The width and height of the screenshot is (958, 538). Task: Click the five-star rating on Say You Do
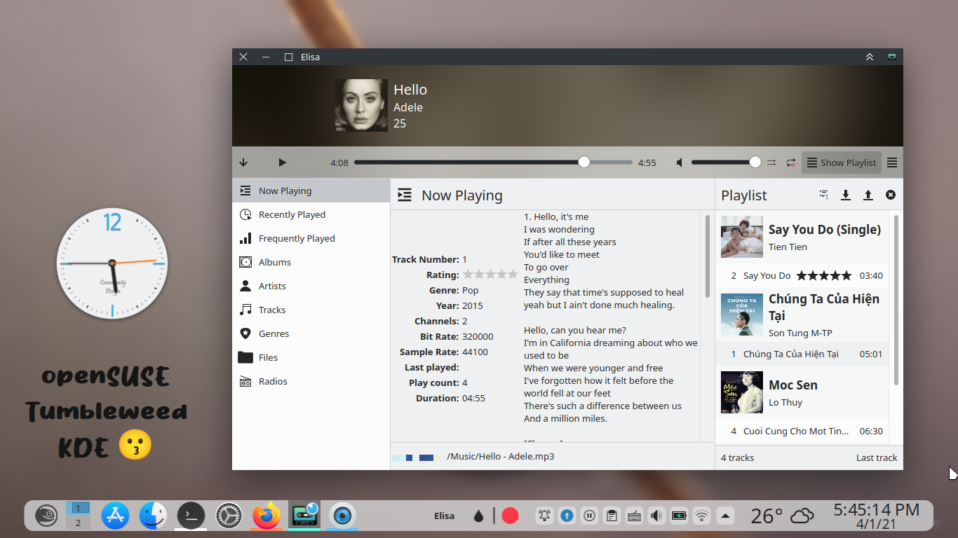click(x=824, y=275)
